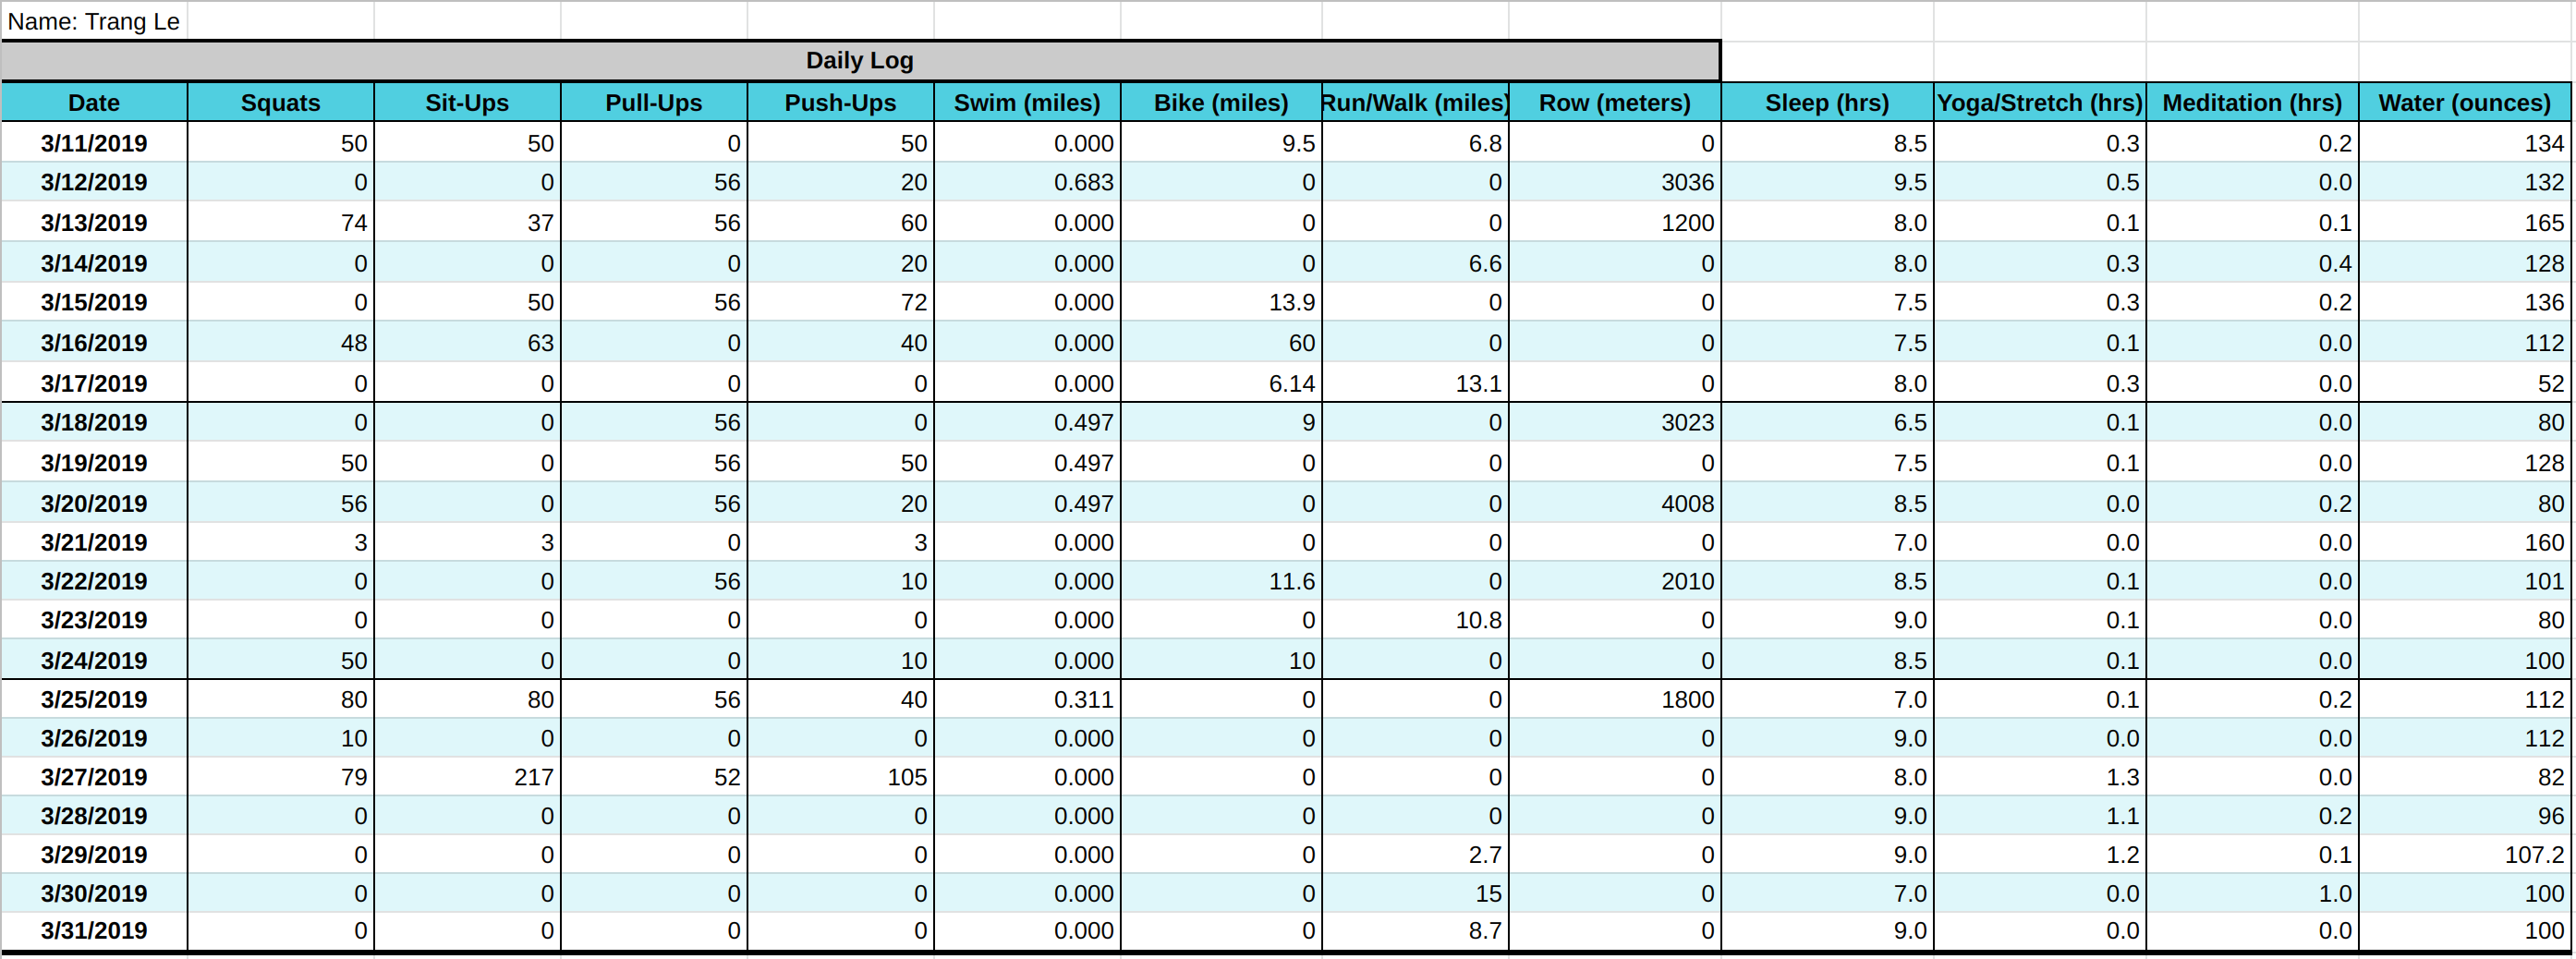Select the Sleep (hrs) column header

pos(1826,102)
